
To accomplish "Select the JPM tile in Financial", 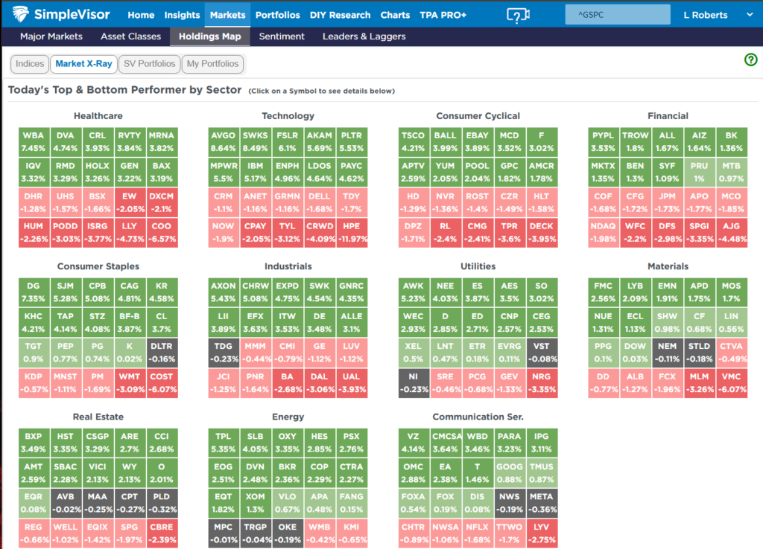I will click(x=667, y=202).
